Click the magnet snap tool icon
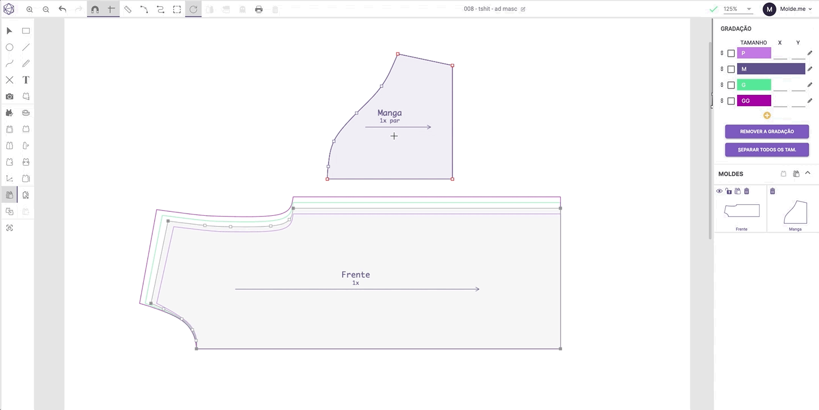This screenshot has width=819, height=410. click(95, 10)
